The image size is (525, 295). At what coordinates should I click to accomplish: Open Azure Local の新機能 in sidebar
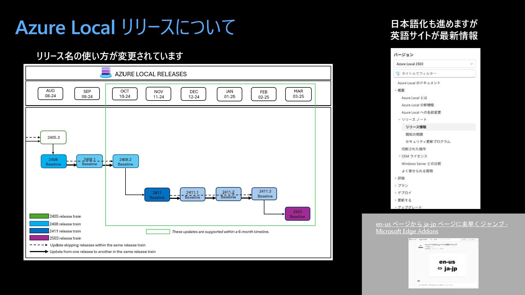tap(418, 105)
